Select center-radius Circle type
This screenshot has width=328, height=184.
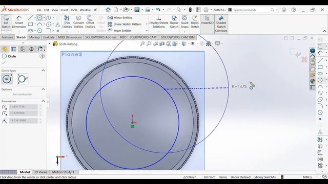tap(7, 79)
